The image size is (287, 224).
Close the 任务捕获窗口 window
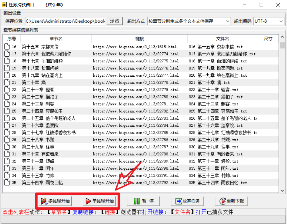click(278, 5)
